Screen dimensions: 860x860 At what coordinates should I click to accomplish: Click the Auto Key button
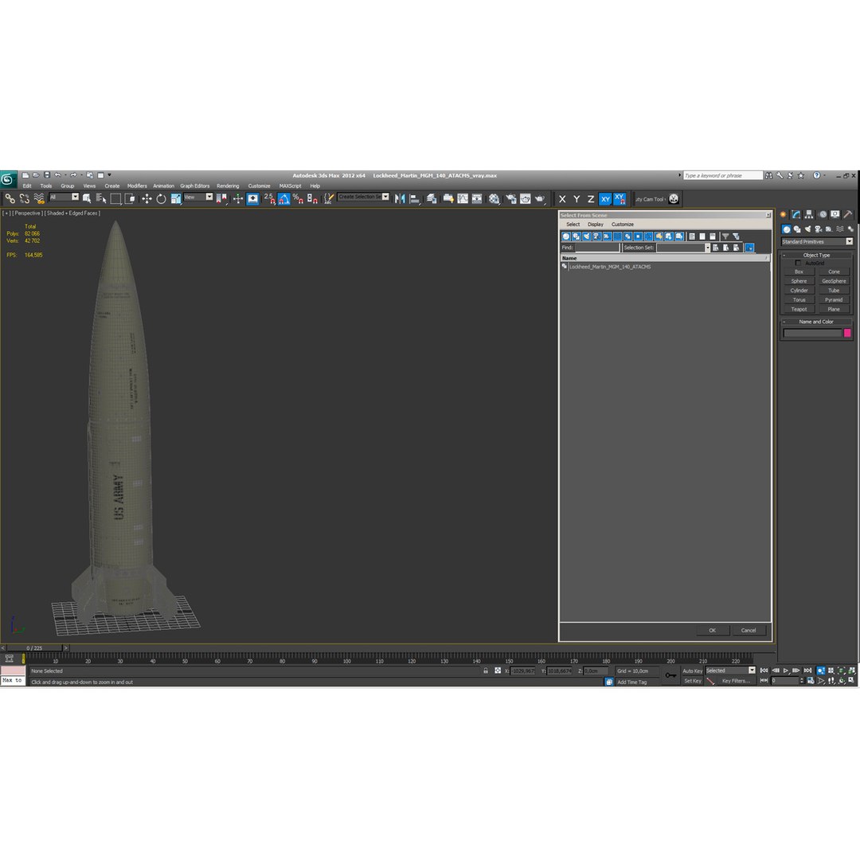coord(692,670)
